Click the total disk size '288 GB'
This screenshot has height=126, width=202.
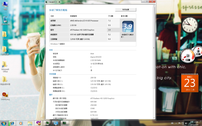click(93, 78)
